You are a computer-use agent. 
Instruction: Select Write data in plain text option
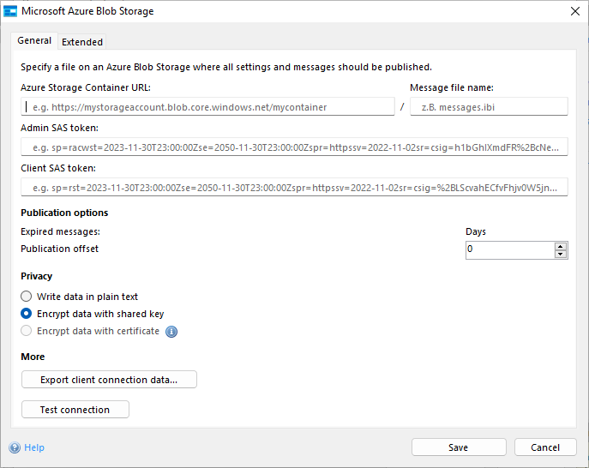(27, 297)
